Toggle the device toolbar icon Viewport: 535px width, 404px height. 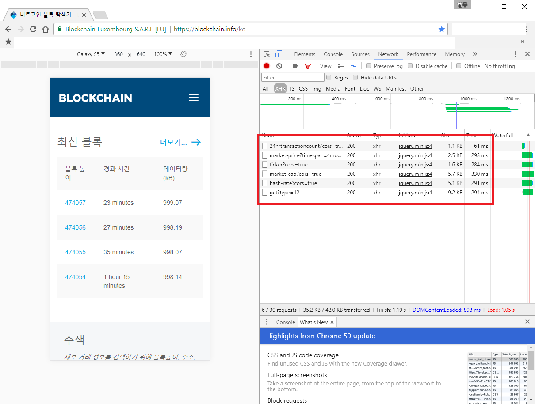point(279,54)
